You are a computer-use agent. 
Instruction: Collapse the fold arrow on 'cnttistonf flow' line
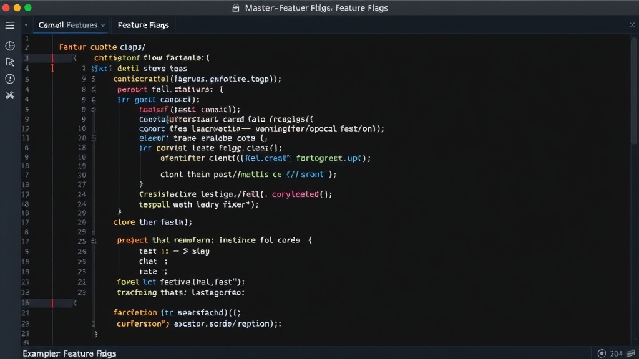[75, 58]
